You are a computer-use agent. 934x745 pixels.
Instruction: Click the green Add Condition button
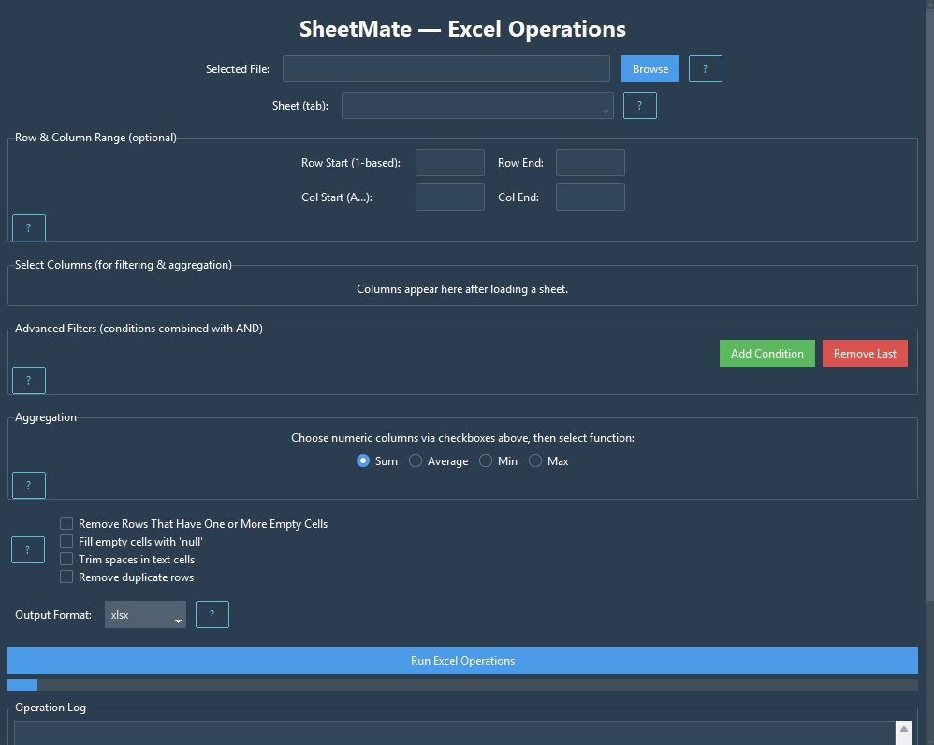click(x=766, y=354)
